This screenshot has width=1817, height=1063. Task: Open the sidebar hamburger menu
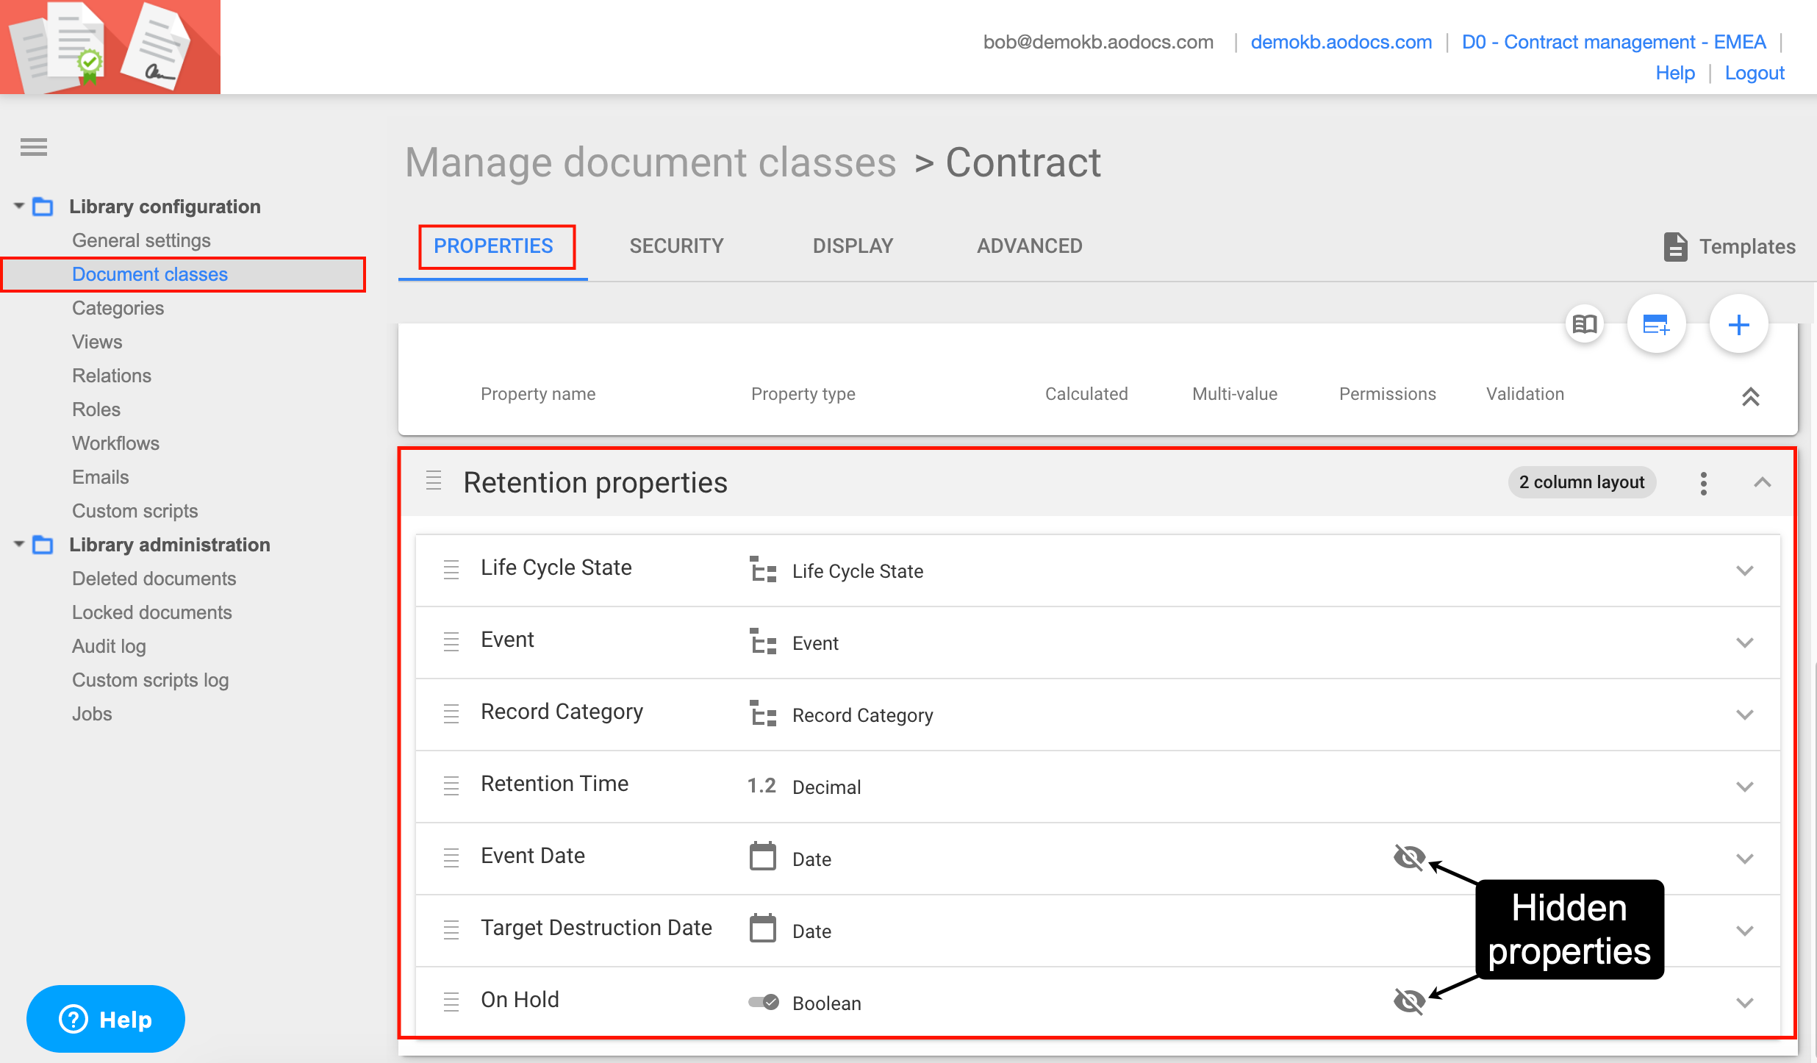click(34, 147)
